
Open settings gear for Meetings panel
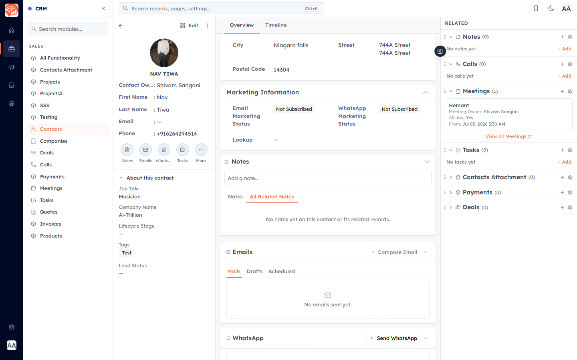click(570, 91)
